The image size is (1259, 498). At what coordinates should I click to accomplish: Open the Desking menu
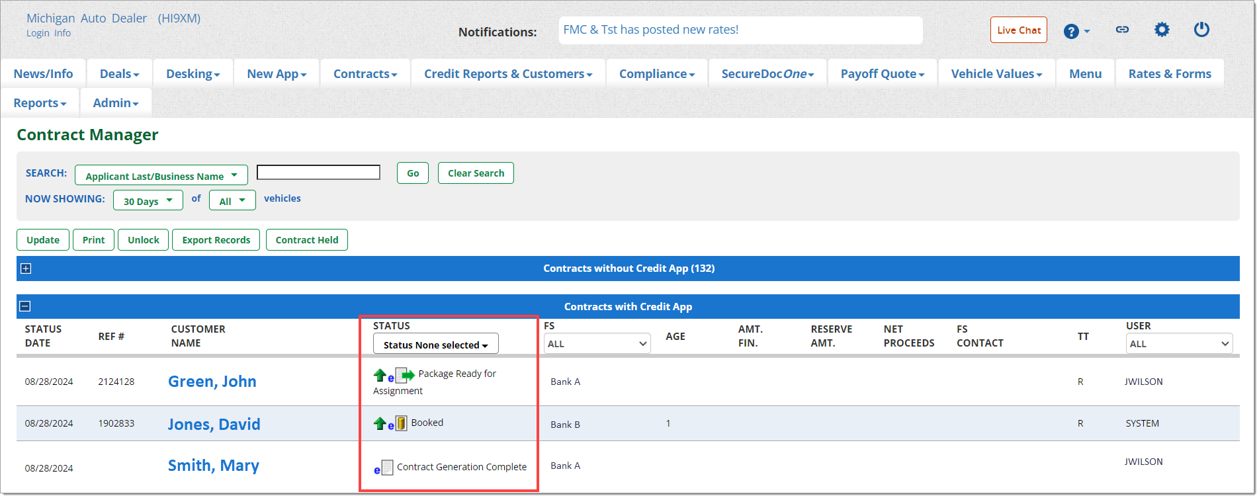coord(193,73)
